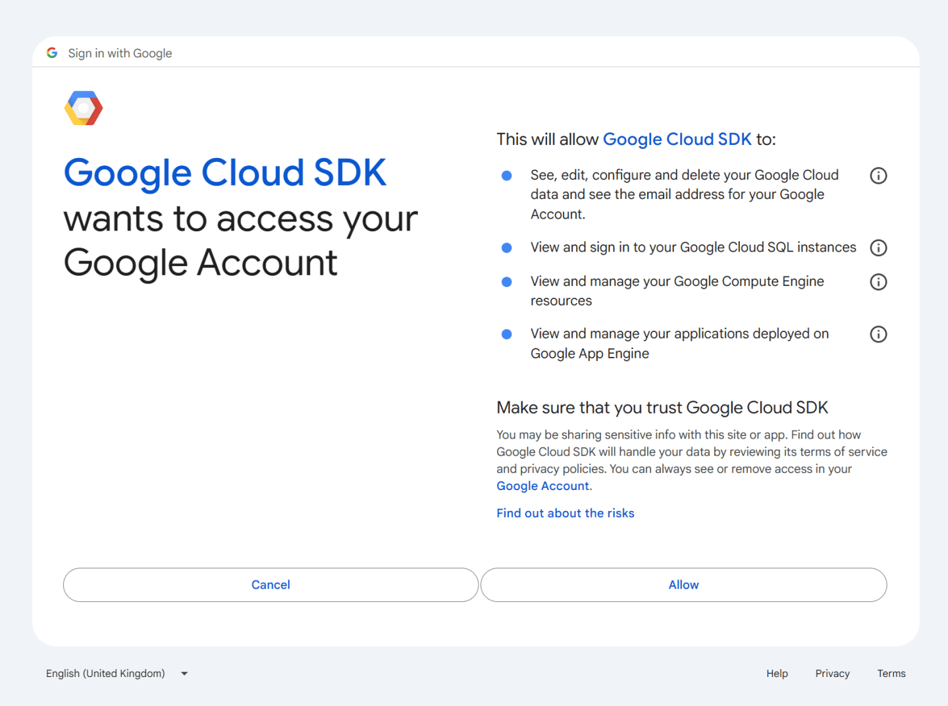The image size is (948, 706).
Task: Expand the arrow next to English (United Kingdom)
Action: point(184,673)
